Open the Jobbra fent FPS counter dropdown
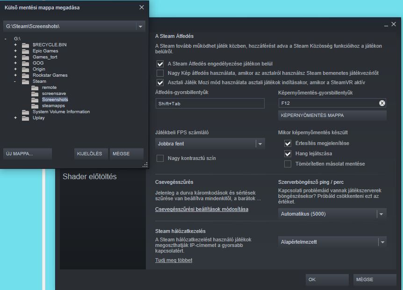This screenshot has width=403, height=290. coord(260,144)
